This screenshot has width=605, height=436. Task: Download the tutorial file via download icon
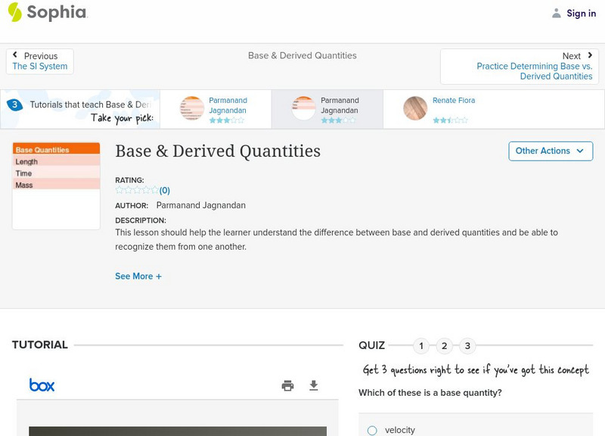(314, 385)
